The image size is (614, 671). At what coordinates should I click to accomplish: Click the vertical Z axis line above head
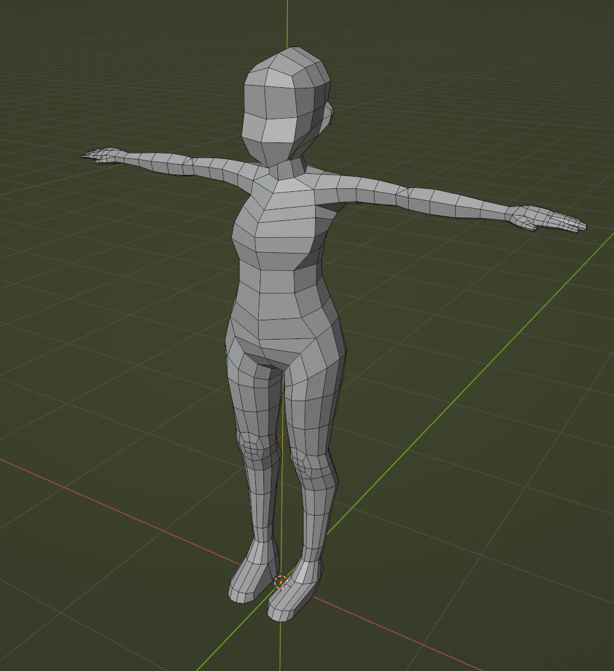click(287, 23)
